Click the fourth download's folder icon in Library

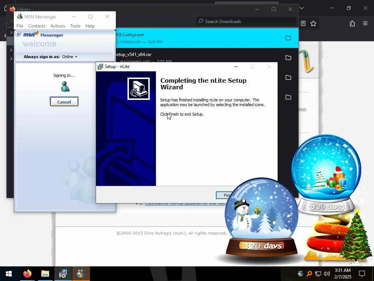pos(289,97)
